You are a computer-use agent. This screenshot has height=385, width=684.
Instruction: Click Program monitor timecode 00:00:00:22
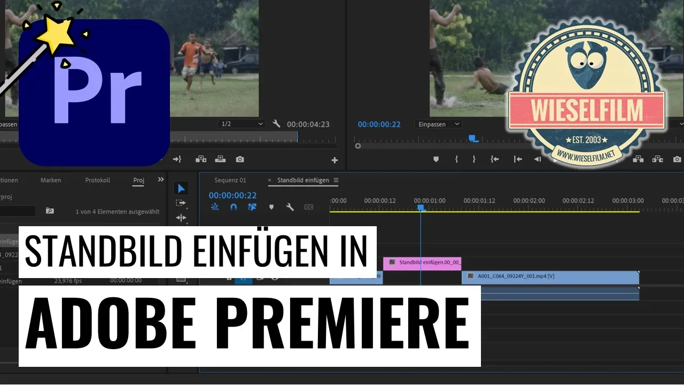[379, 124]
